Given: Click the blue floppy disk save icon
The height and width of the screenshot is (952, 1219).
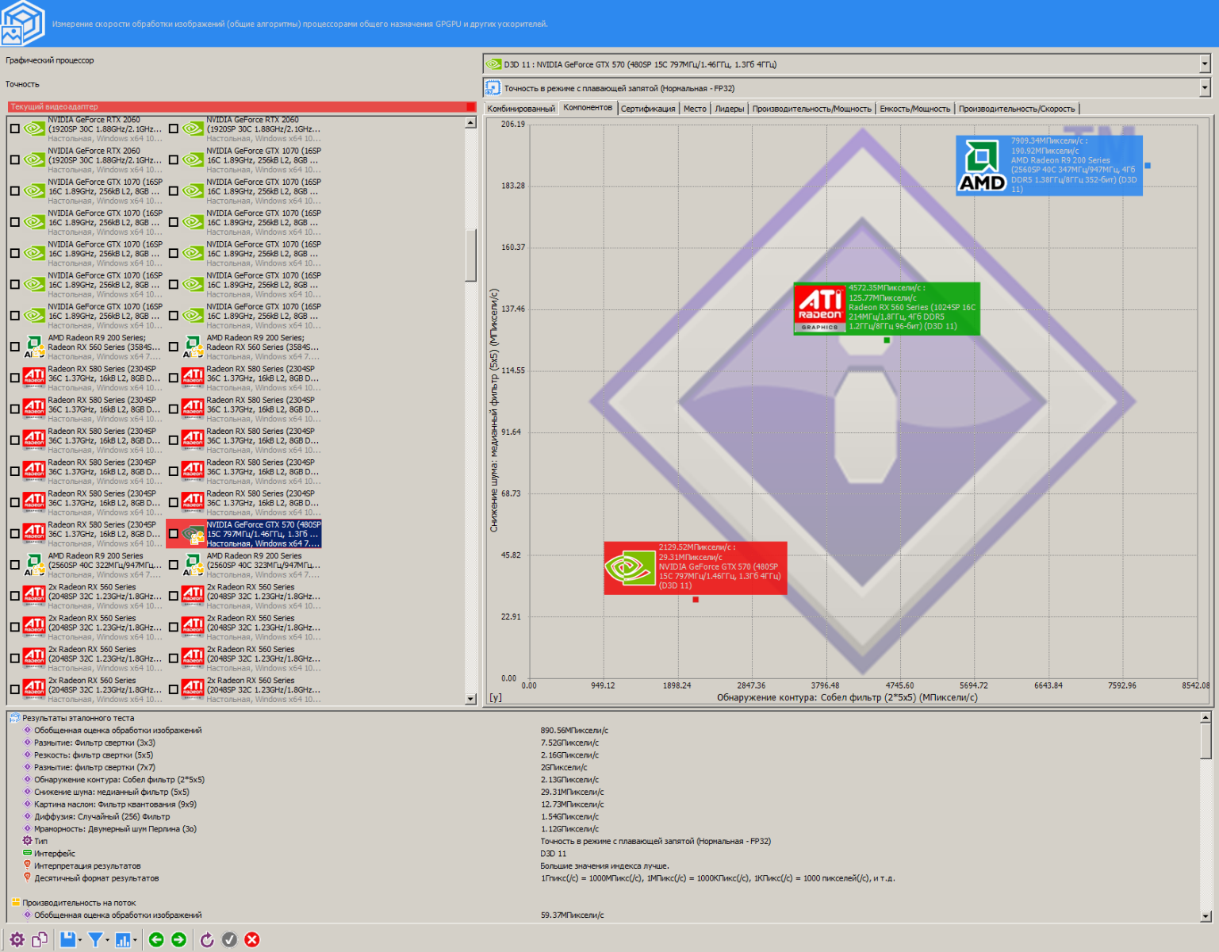Looking at the screenshot, I should 67,940.
